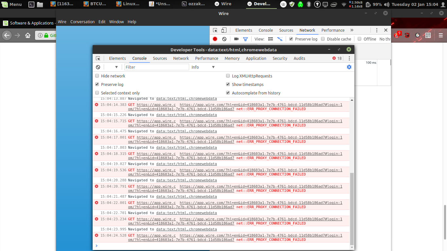
Task: Open the Mint Menu button
Action: [11, 4]
